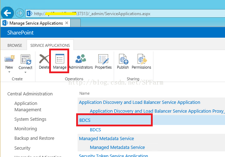Open the Application Management navigation link
Image resolution: width=225 pixels, height=157 pixels.
click(x=28, y=107)
